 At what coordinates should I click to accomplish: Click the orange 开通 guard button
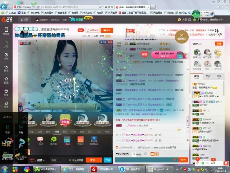click(x=219, y=44)
